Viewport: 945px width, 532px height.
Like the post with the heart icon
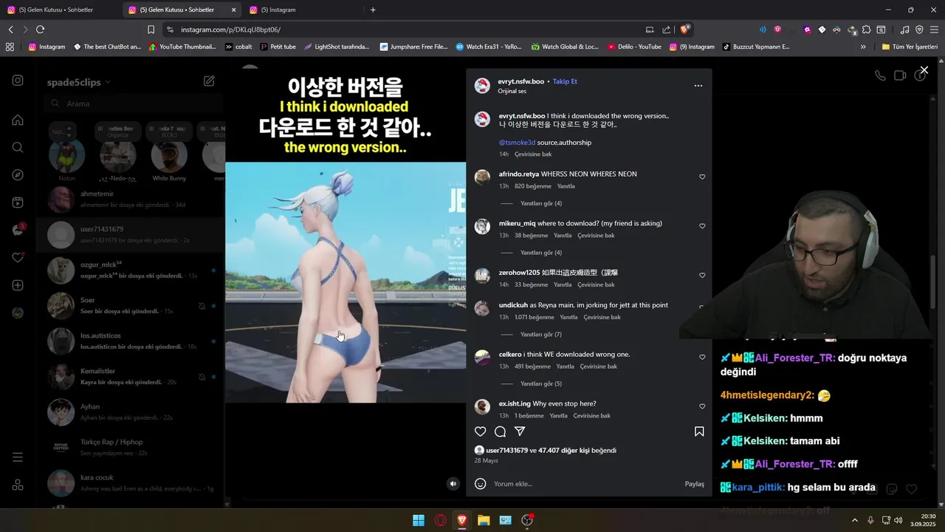tap(480, 432)
